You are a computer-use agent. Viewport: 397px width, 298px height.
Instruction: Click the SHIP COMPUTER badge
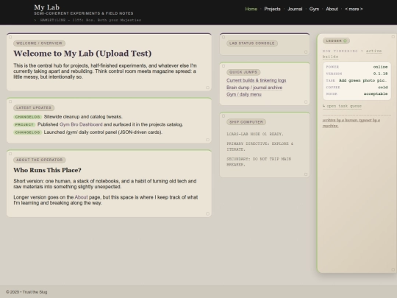pos(246,122)
